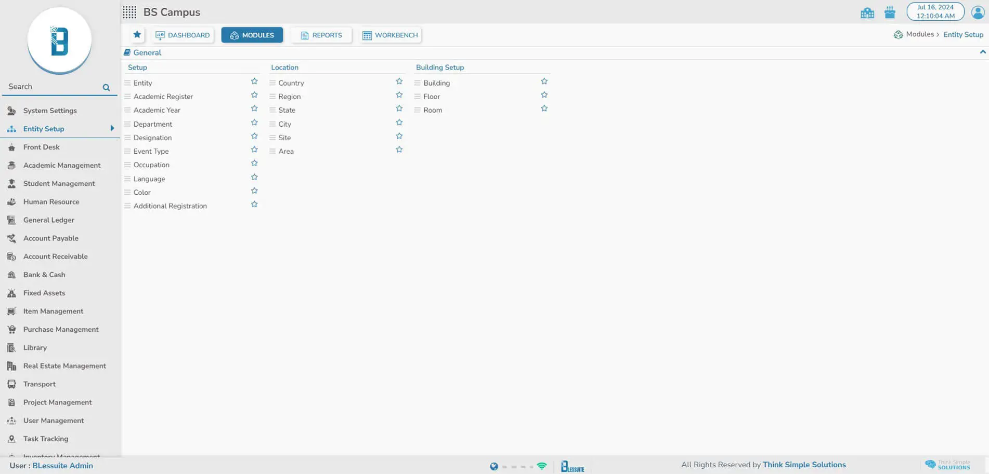Click the Think Simple Solutions link

click(x=804, y=465)
